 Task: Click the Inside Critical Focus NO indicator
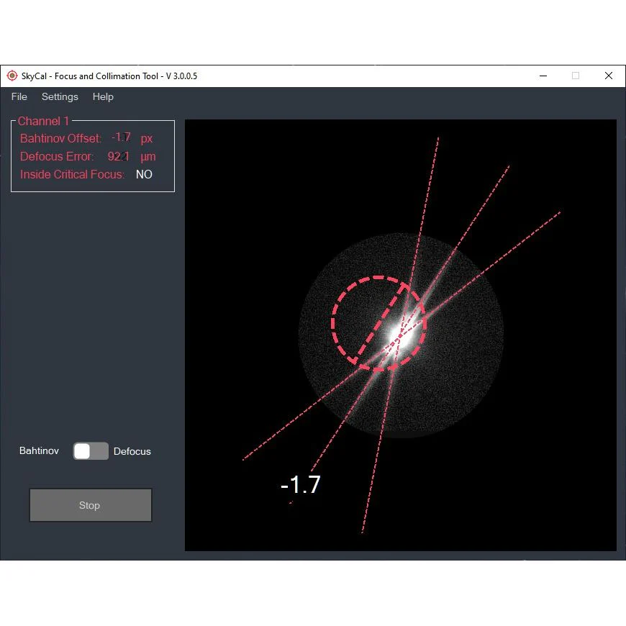pyautogui.click(x=144, y=174)
